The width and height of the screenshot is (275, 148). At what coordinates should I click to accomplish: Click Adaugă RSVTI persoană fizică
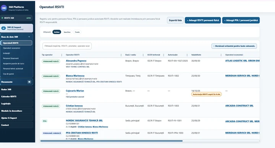(203, 20)
